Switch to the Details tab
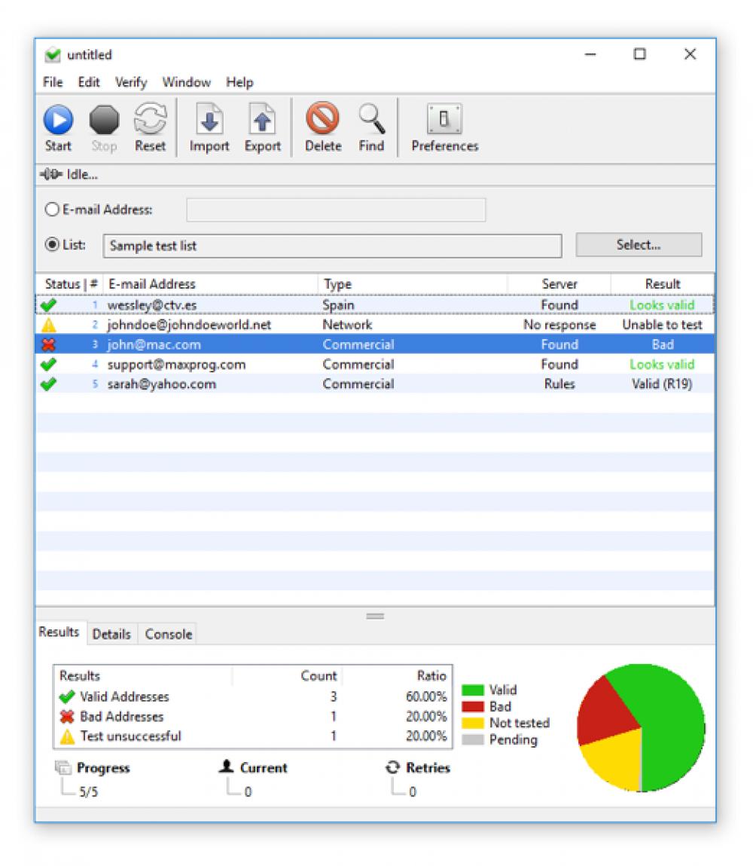 click(111, 634)
